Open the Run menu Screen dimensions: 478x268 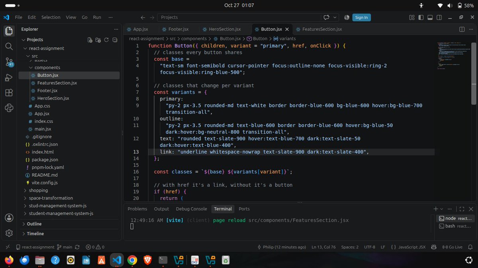point(97,17)
